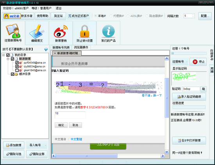Select the 路由器换IP radio button
The width and height of the screenshot is (215, 165).
(147, 16)
